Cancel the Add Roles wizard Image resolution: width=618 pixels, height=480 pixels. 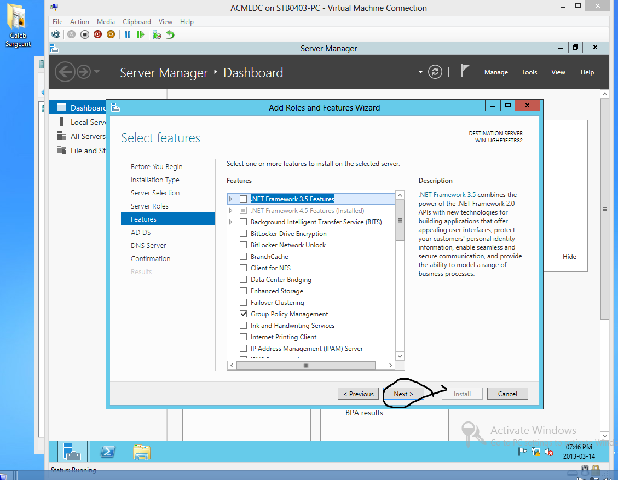point(507,394)
